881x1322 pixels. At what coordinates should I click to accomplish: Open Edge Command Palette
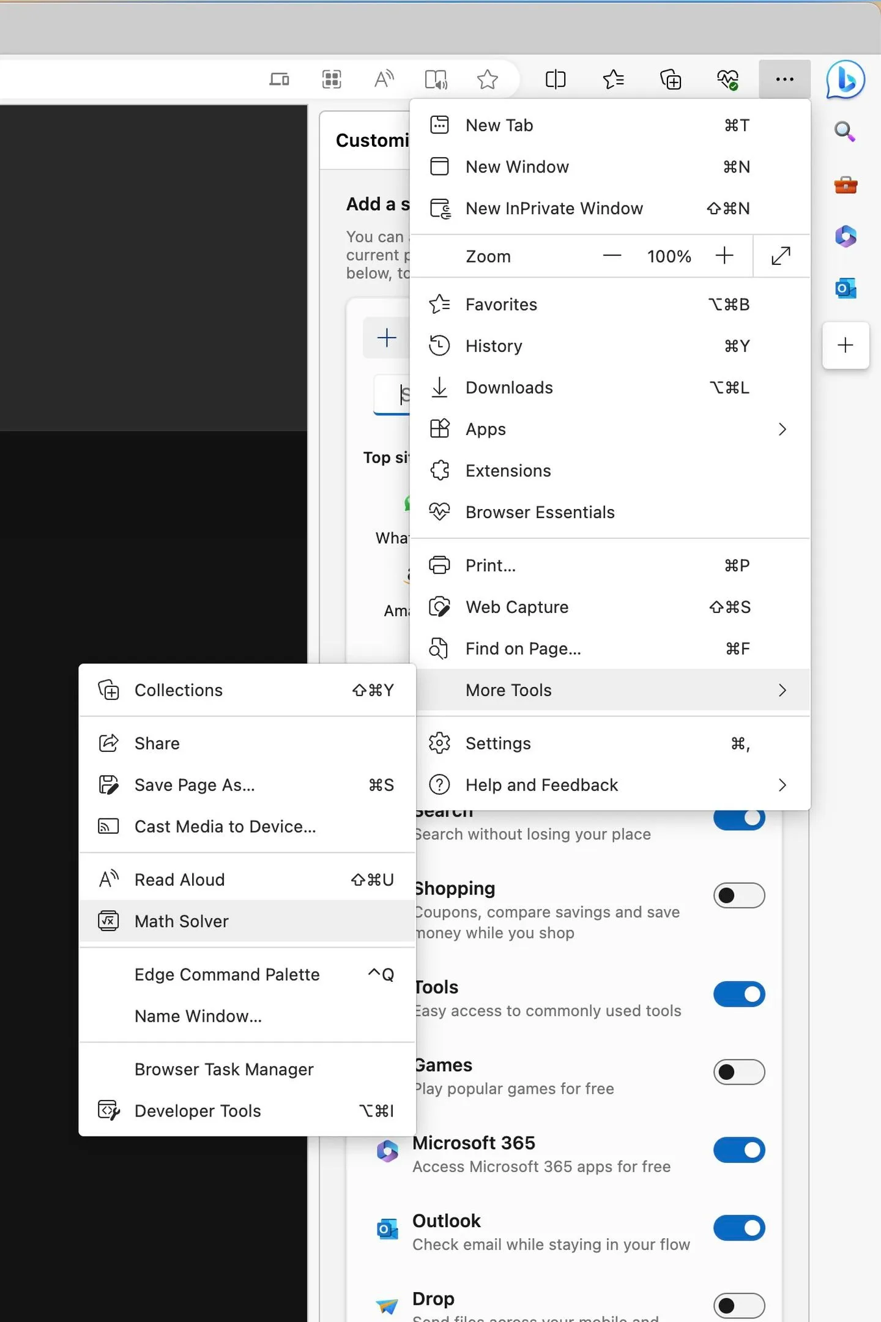tap(247, 975)
